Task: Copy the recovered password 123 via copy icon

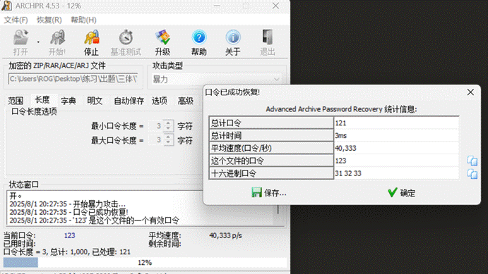Action: click(x=472, y=161)
